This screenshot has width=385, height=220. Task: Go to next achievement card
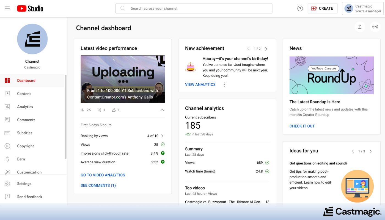tap(266, 49)
